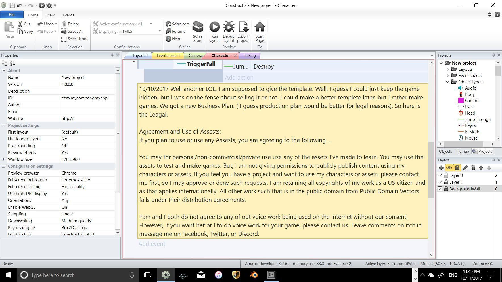
Task: Collapse the Object types folder
Action: pos(448,82)
